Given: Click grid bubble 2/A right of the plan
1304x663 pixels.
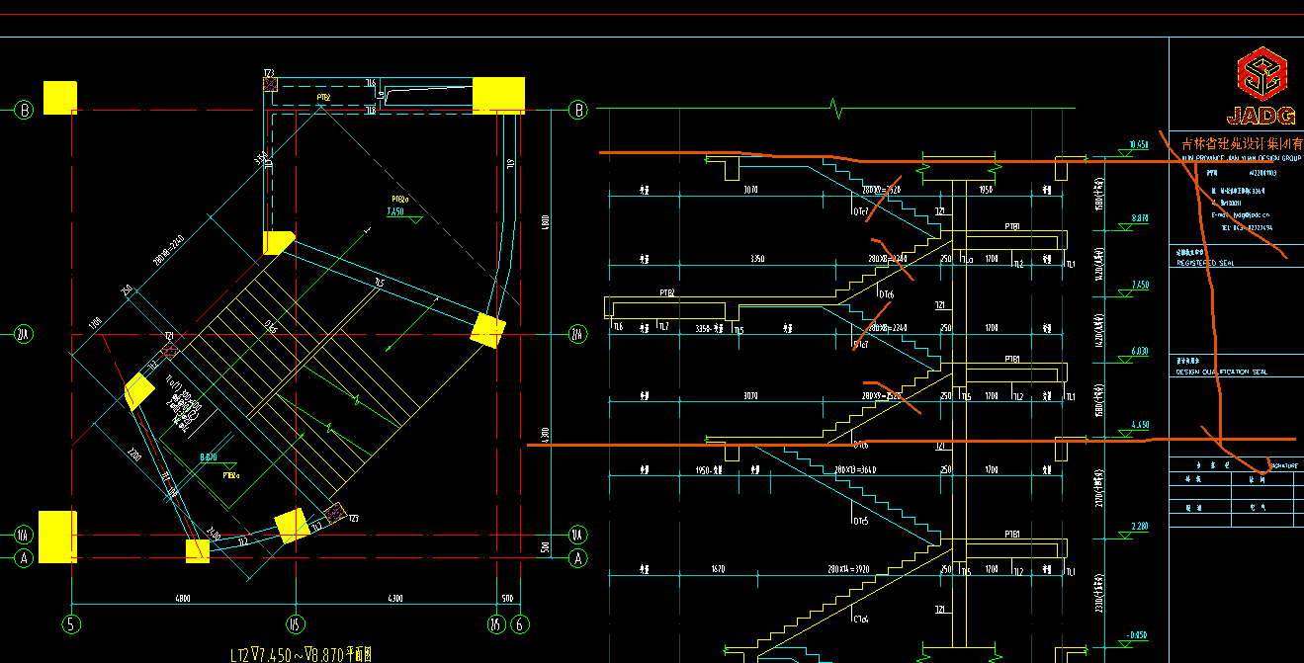Looking at the screenshot, I should (579, 334).
